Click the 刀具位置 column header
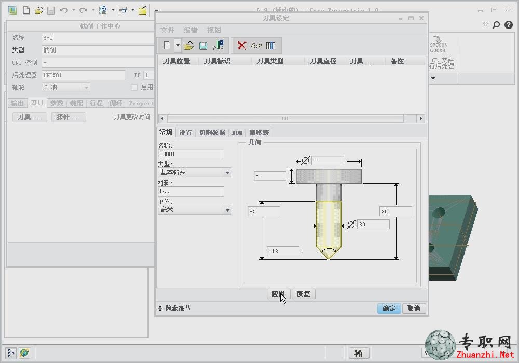Screen dimensions: 519x363 point(177,61)
